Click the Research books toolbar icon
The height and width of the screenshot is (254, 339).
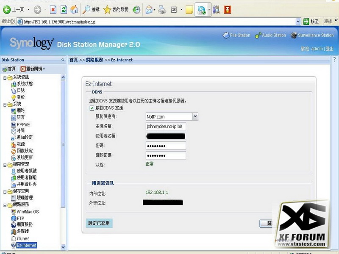coord(216,9)
